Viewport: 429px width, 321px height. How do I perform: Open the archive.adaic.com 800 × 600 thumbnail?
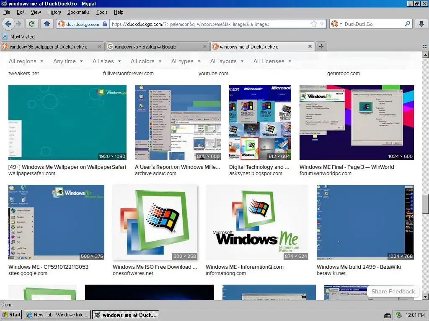click(178, 122)
